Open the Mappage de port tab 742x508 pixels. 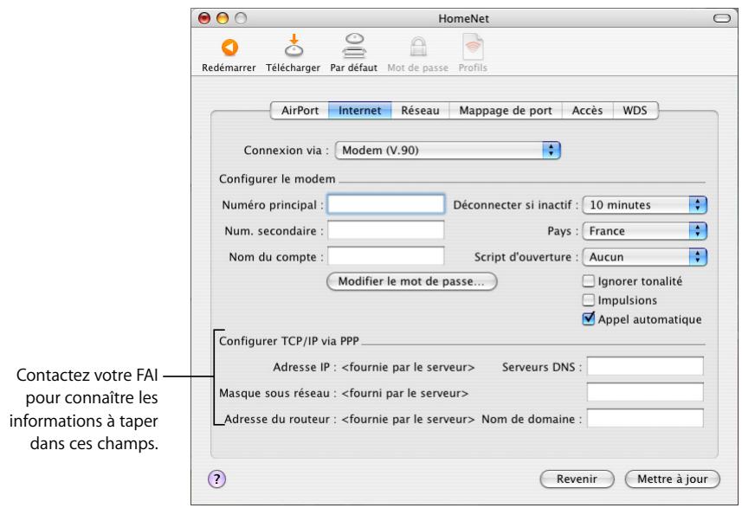[506, 110]
